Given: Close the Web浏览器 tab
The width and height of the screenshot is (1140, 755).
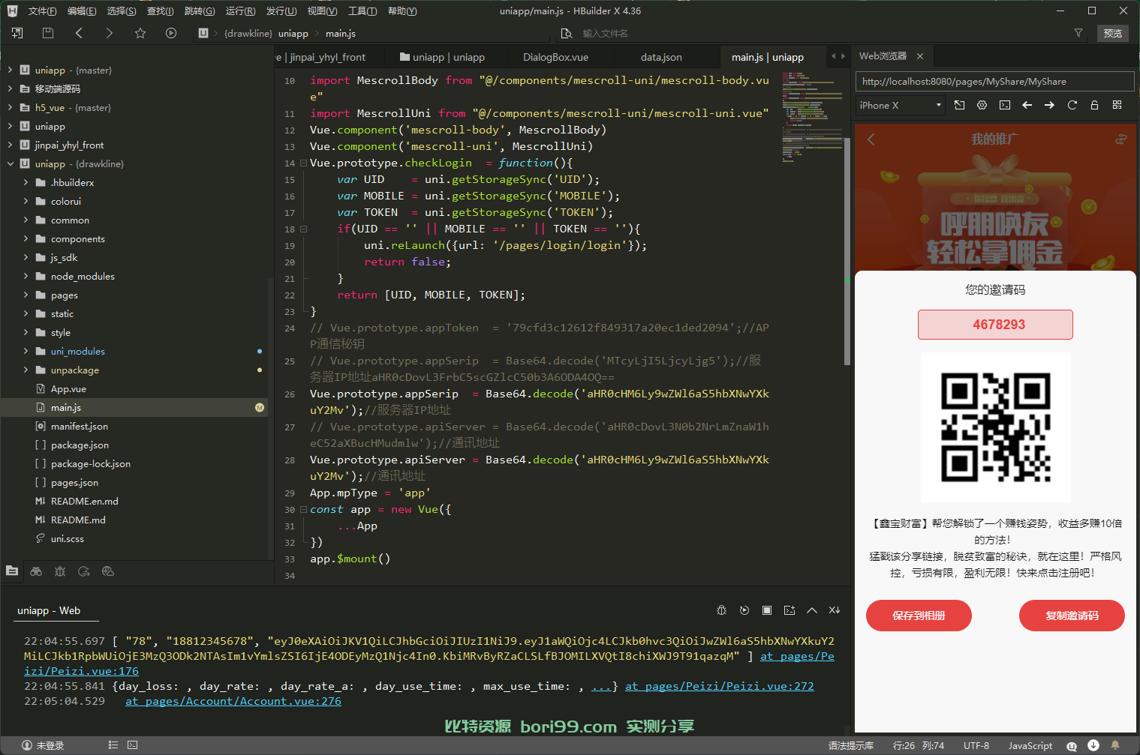Looking at the screenshot, I should 920,56.
